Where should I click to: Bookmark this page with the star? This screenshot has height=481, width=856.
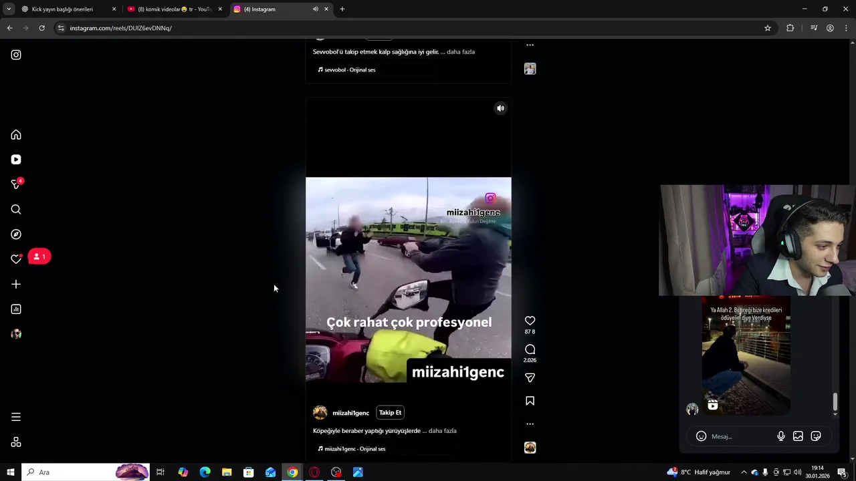coord(768,28)
